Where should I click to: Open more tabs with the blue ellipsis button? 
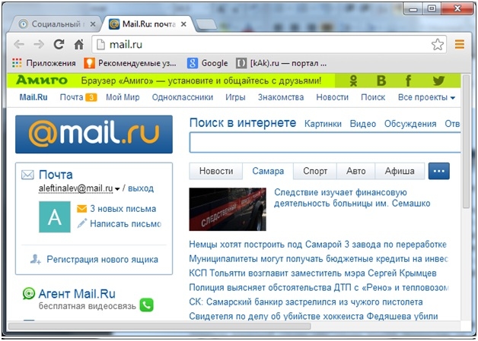(x=438, y=171)
